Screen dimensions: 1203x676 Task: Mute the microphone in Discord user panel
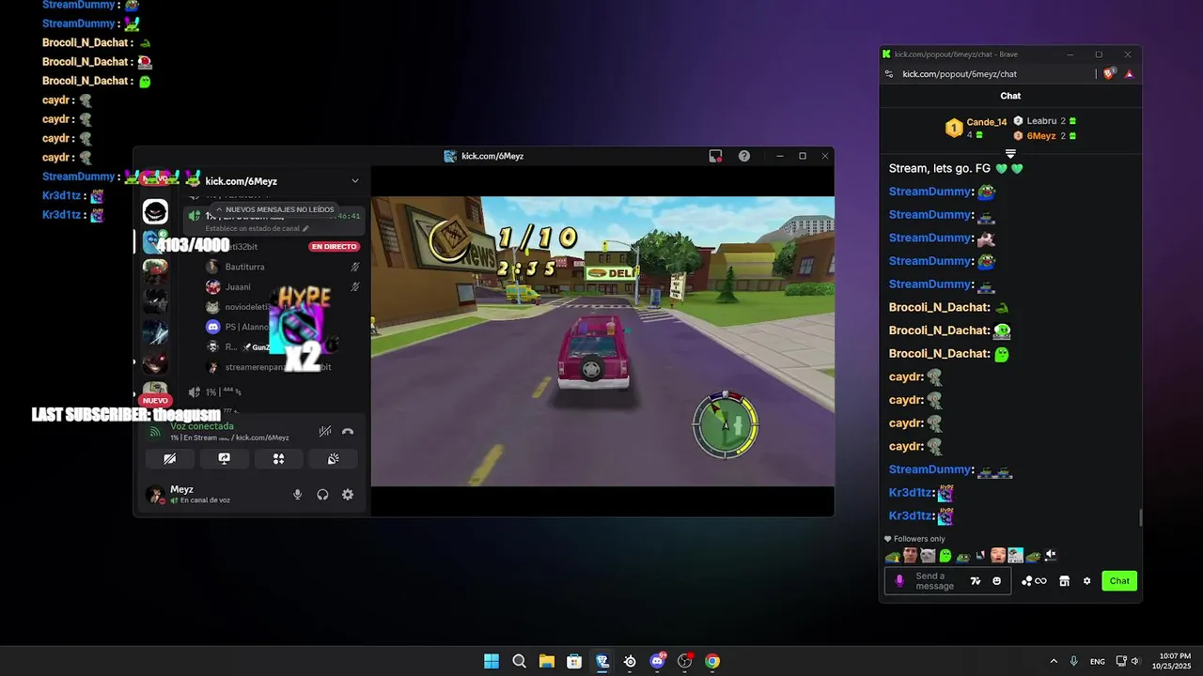(298, 495)
